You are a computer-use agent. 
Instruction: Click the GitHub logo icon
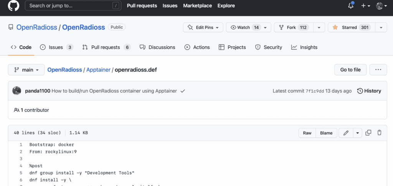click(13, 6)
